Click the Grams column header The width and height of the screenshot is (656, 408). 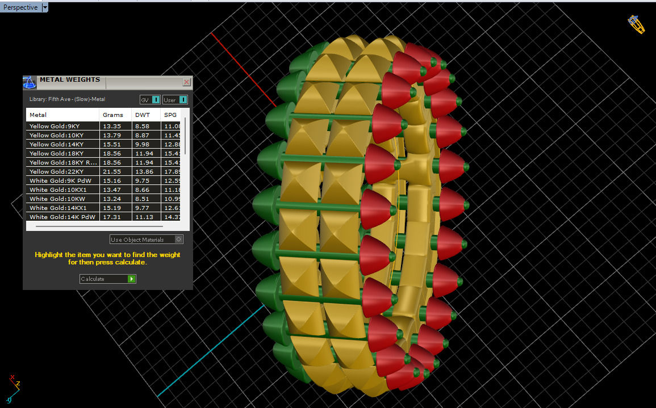[115, 115]
